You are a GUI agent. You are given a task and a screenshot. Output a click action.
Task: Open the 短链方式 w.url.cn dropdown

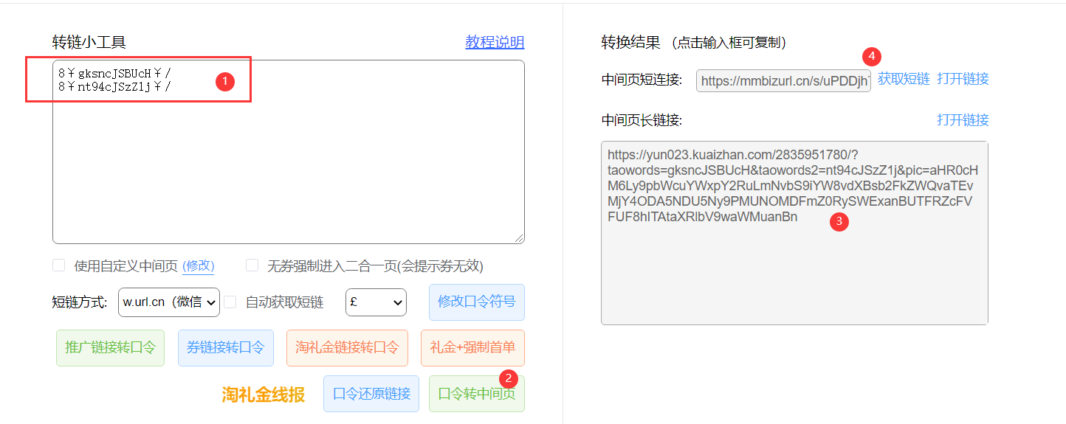(169, 302)
